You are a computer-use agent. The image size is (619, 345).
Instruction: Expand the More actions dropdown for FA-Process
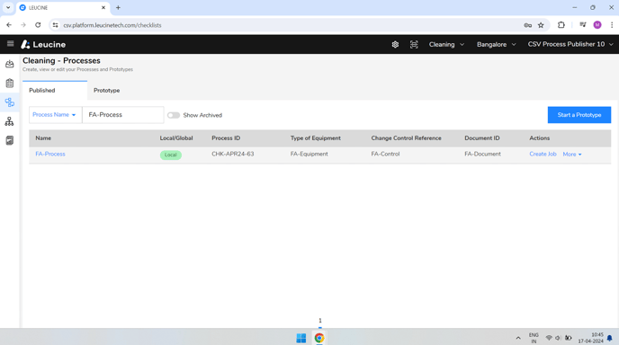point(572,155)
